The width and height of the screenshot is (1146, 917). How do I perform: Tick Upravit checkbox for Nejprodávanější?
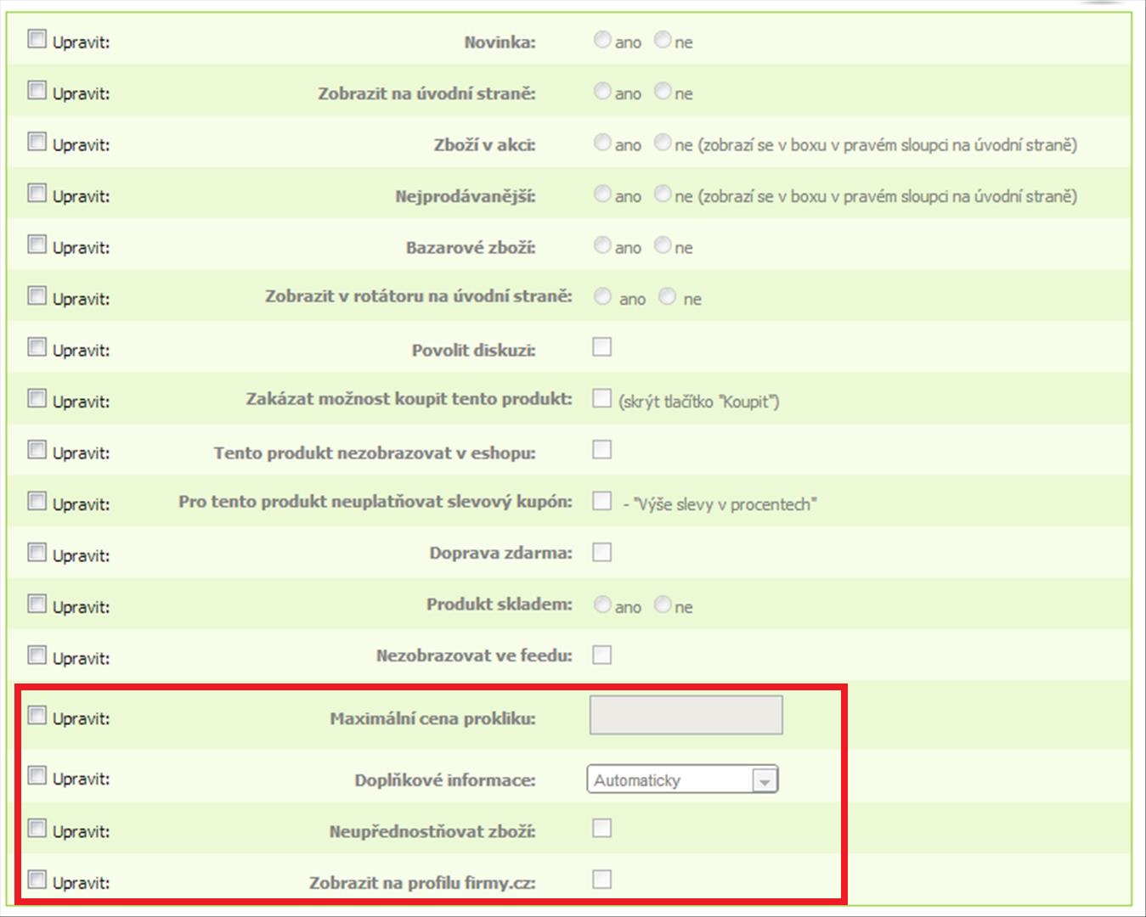(x=37, y=193)
